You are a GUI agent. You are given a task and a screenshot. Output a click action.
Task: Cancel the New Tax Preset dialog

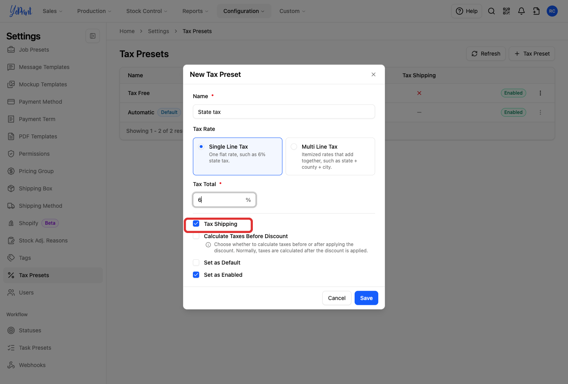click(x=337, y=298)
